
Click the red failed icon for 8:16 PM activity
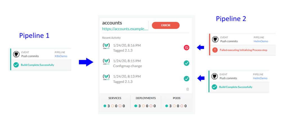click(x=186, y=48)
